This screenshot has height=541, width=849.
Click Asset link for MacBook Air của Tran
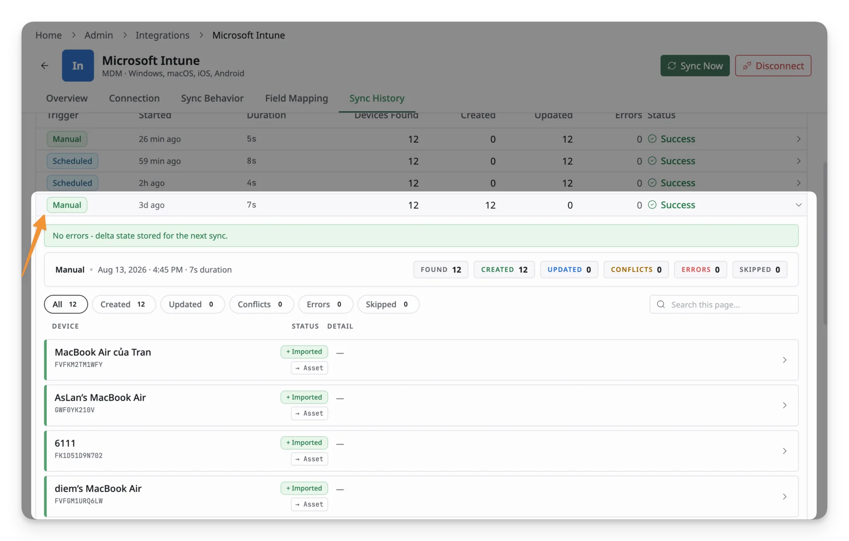[309, 368]
